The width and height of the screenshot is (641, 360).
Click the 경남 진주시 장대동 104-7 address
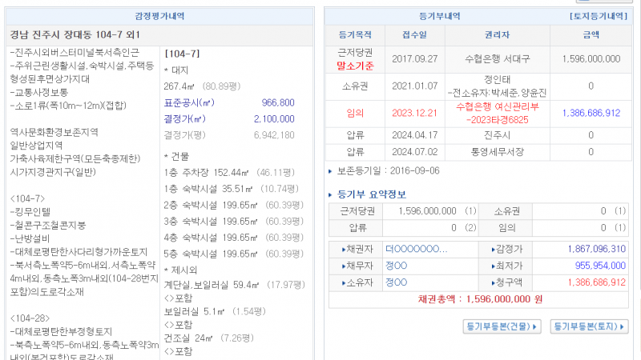[x=75, y=34]
